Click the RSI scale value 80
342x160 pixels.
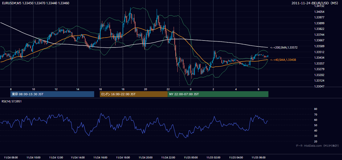[316, 109]
